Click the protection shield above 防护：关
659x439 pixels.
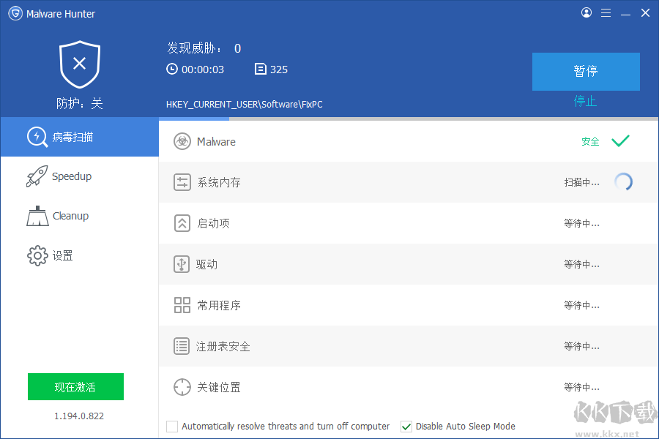pyautogui.click(x=79, y=64)
